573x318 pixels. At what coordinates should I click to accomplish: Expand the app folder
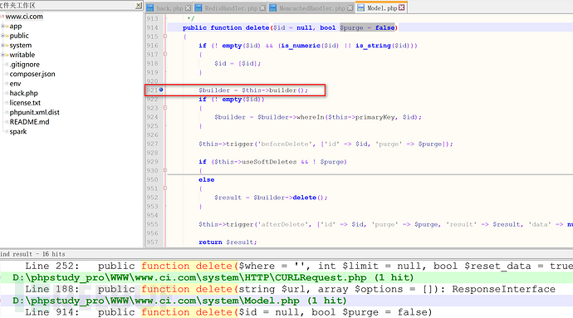[2, 26]
